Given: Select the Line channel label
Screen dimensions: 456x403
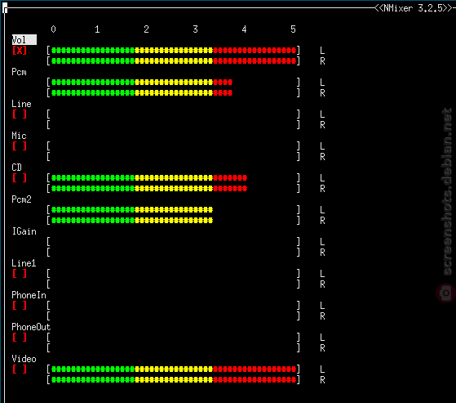Looking at the screenshot, I should (x=21, y=104).
